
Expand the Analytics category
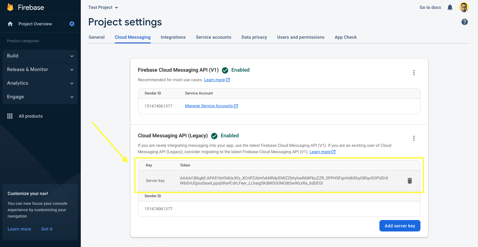tap(40, 83)
